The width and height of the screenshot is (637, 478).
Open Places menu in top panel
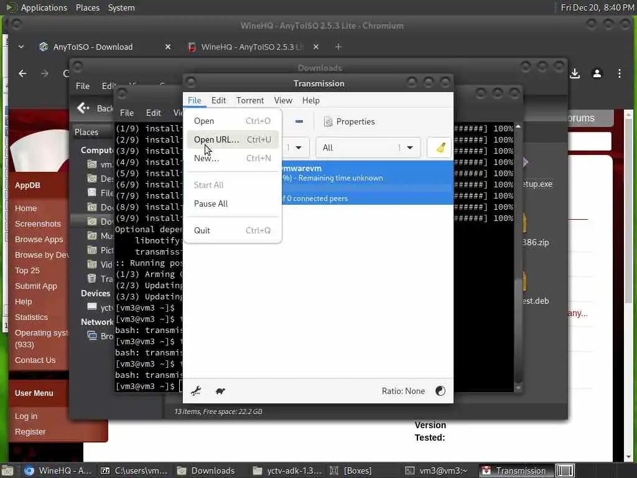tap(87, 7)
